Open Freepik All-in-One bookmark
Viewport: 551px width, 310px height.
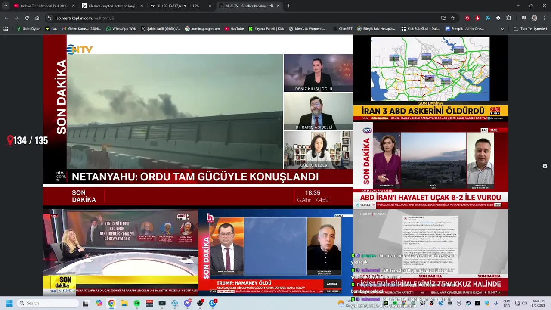pos(464,29)
